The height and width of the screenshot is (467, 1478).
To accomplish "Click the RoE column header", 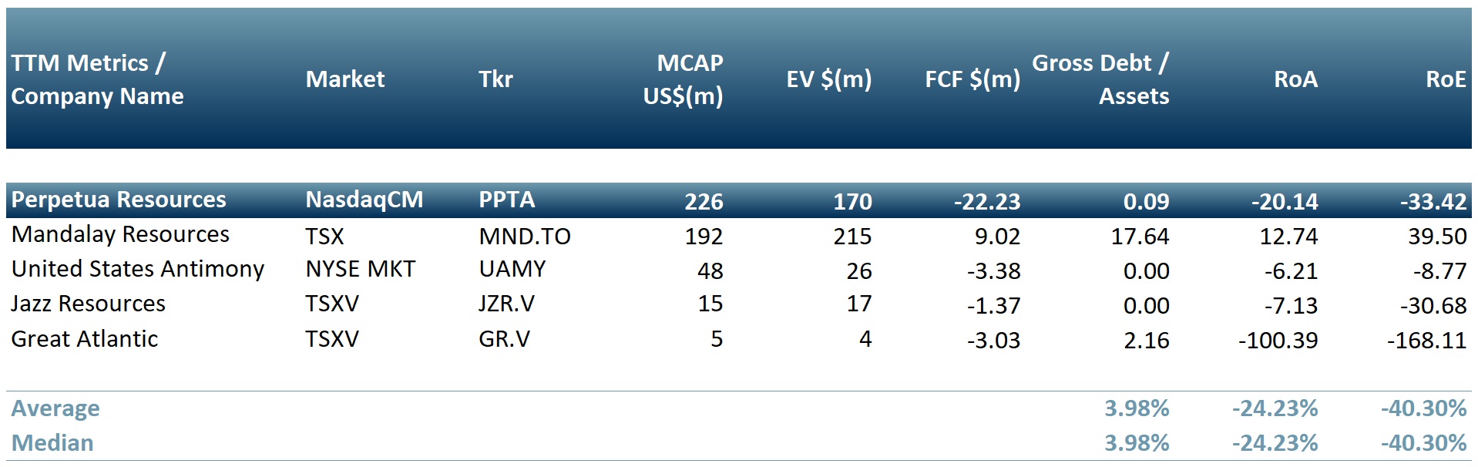I will point(1445,79).
